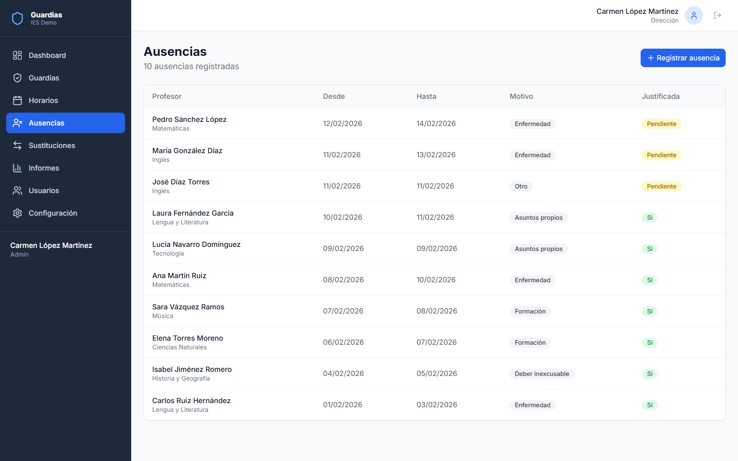
Task: Click the Informes bar chart icon
Action: pos(17,168)
